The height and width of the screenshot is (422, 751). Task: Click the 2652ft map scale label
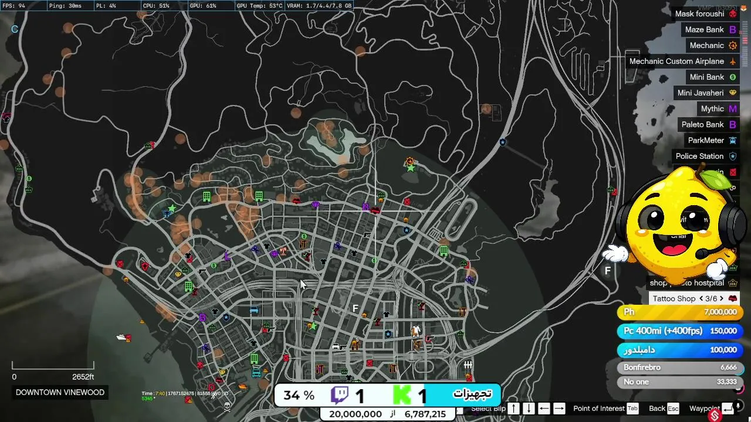click(83, 377)
